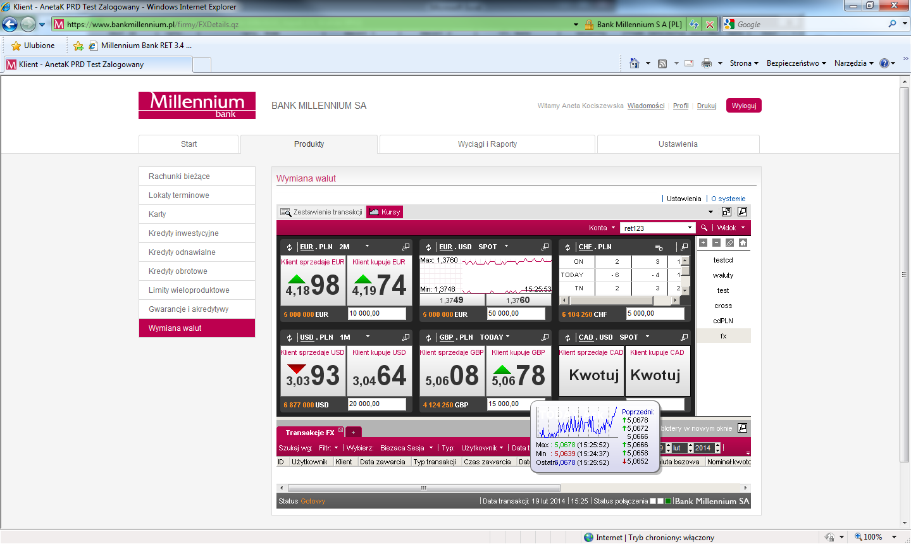Click the refresh icon on CHF.PLN tile
This screenshot has height=544, width=911.
click(567, 247)
